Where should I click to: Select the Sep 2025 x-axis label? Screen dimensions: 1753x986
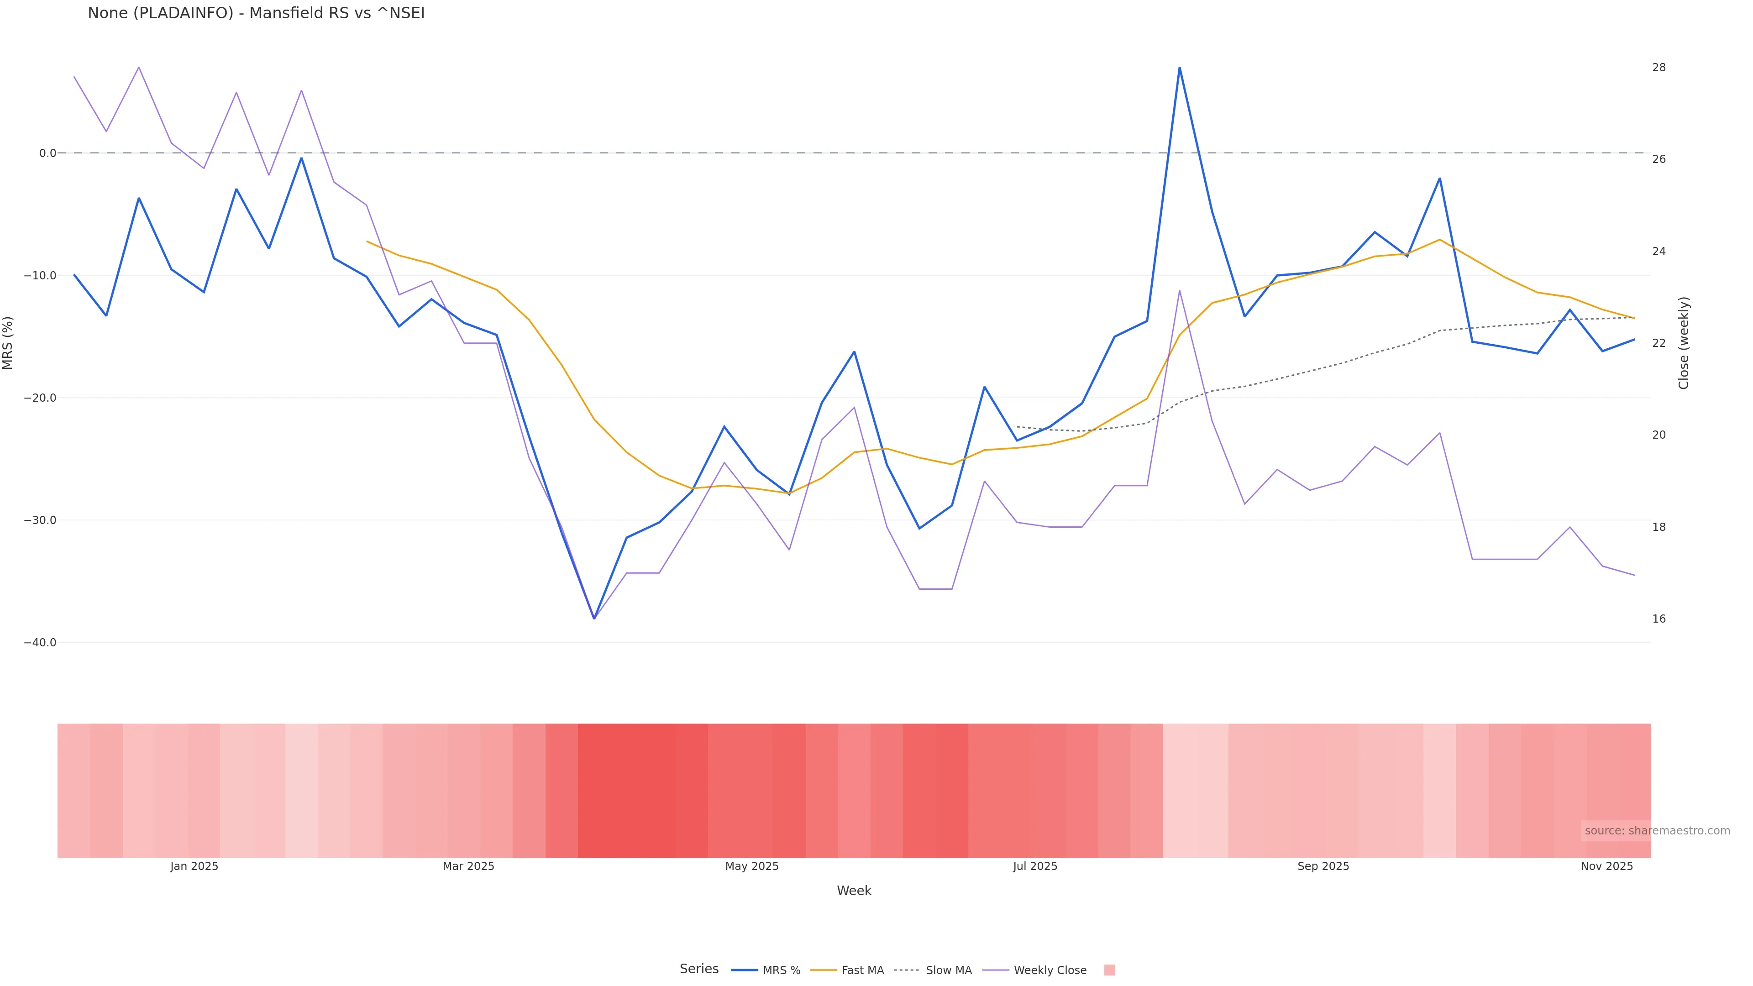pyautogui.click(x=1323, y=866)
